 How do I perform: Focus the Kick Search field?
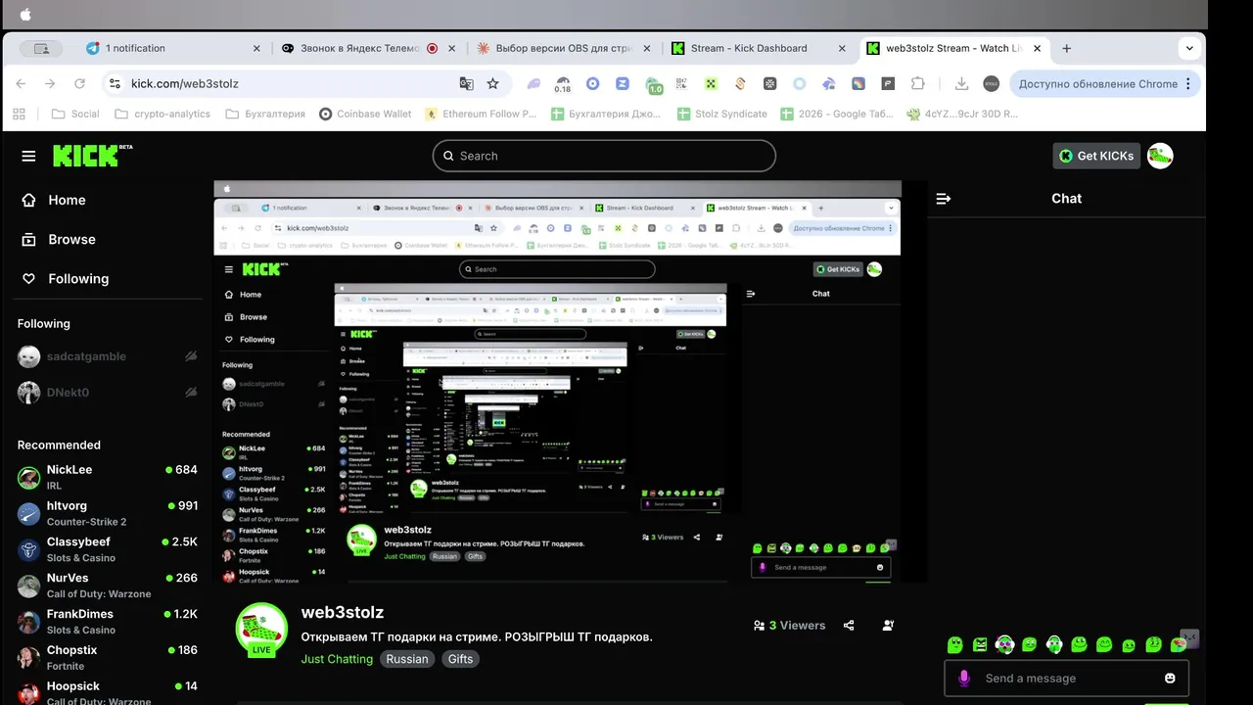click(x=604, y=156)
